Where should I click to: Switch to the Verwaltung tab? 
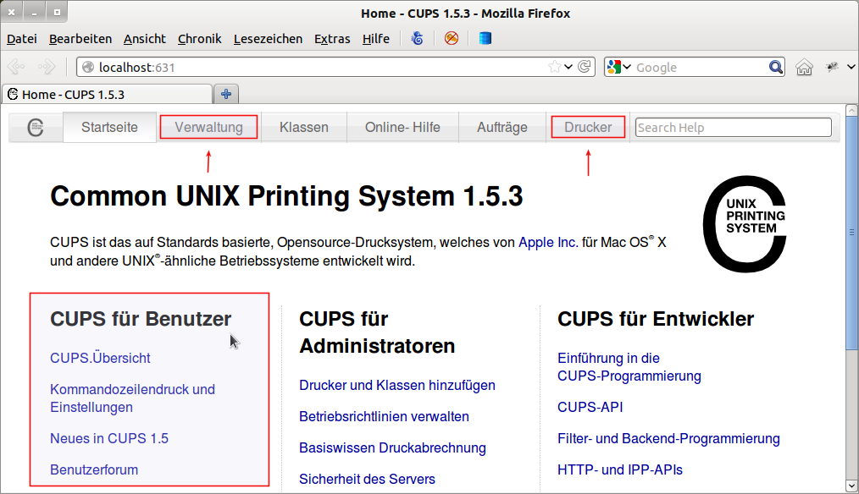[208, 128]
